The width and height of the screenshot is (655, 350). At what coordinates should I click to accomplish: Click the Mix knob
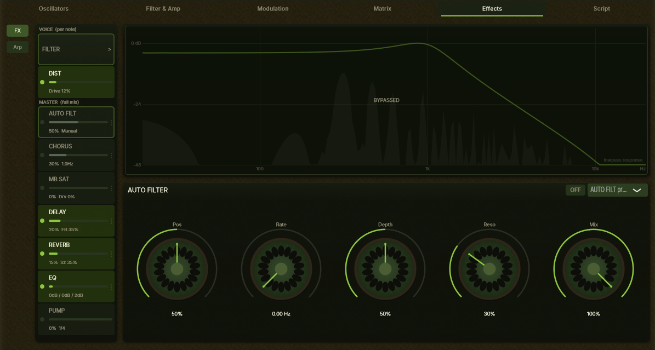(594, 269)
